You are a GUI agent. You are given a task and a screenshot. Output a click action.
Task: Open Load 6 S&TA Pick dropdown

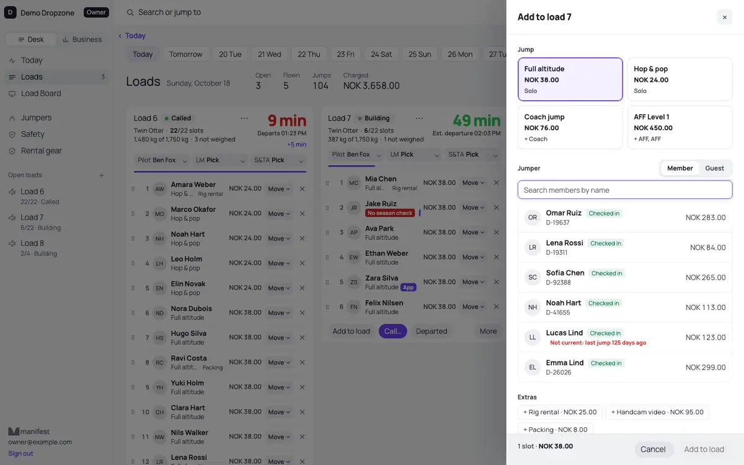click(278, 160)
